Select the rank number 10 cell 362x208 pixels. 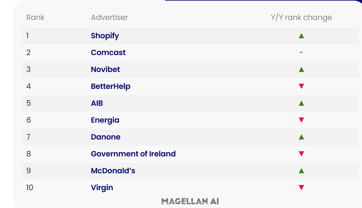tap(30, 187)
